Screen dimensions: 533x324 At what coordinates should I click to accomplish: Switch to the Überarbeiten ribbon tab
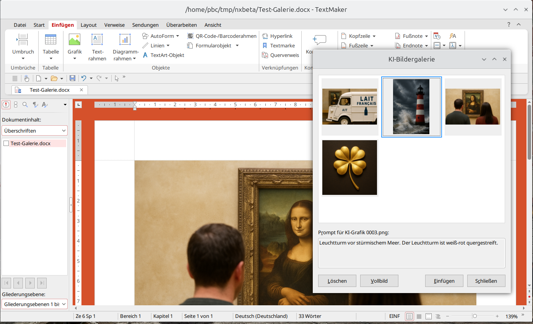click(182, 25)
